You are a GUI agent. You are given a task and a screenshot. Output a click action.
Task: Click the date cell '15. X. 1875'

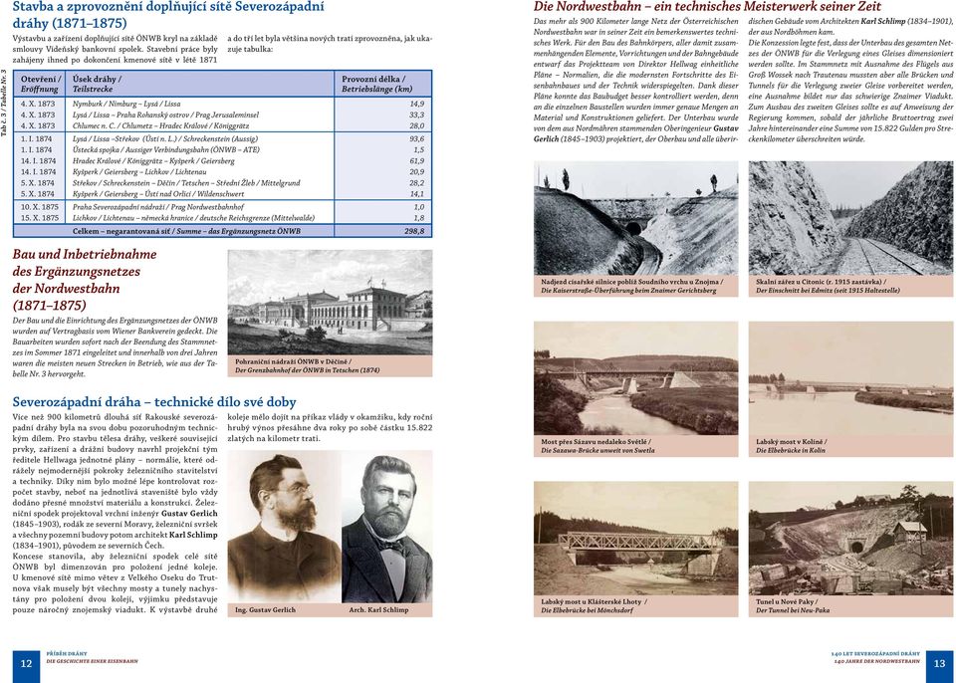pyautogui.click(x=40, y=218)
